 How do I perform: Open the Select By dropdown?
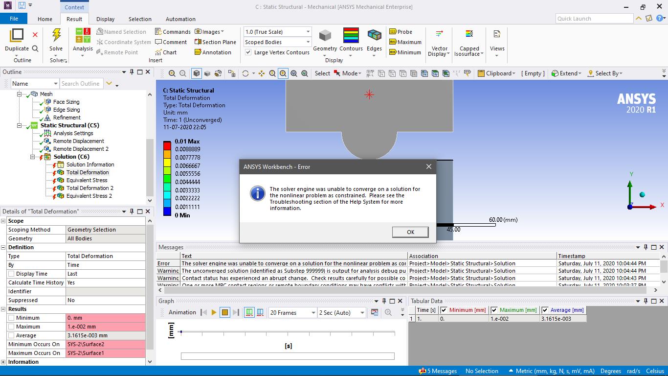pos(605,73)
